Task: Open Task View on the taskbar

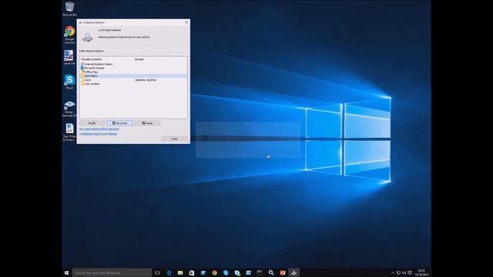Action: (157, 272)
